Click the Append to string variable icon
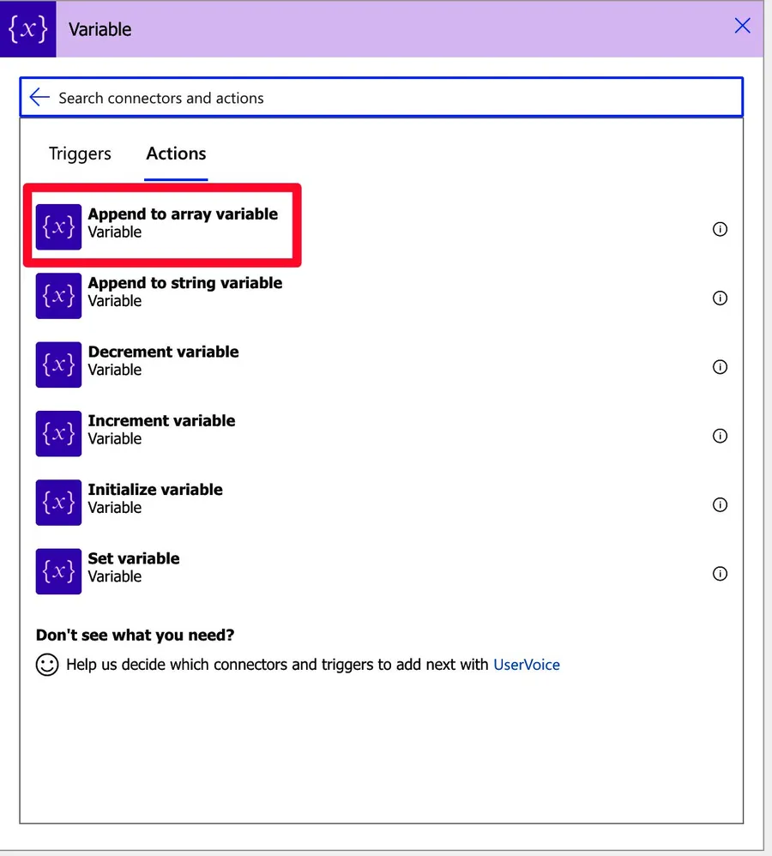 point(58,296)
